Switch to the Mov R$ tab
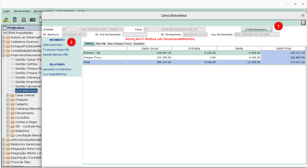Screen dimensions: 307x168 [x=101, y=44]
